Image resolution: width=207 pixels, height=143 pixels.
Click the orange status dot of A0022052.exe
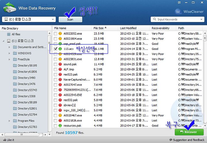coord(60,34)
